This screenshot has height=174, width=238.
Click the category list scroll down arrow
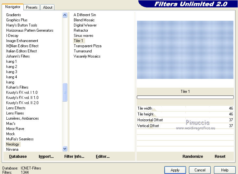[65, 148]
